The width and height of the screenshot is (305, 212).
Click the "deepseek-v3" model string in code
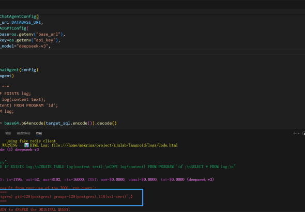(x=32, y=46)
